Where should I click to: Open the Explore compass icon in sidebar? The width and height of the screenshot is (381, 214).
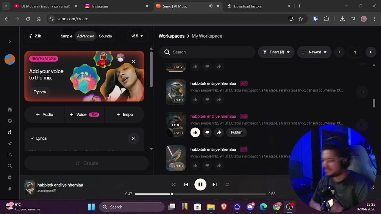10,121
